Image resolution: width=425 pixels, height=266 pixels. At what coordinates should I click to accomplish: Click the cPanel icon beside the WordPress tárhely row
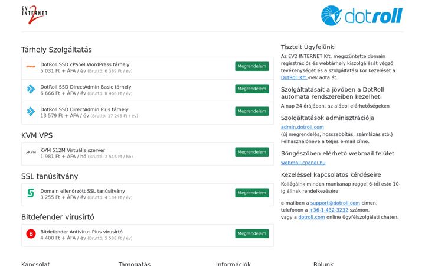pos(31,66)
